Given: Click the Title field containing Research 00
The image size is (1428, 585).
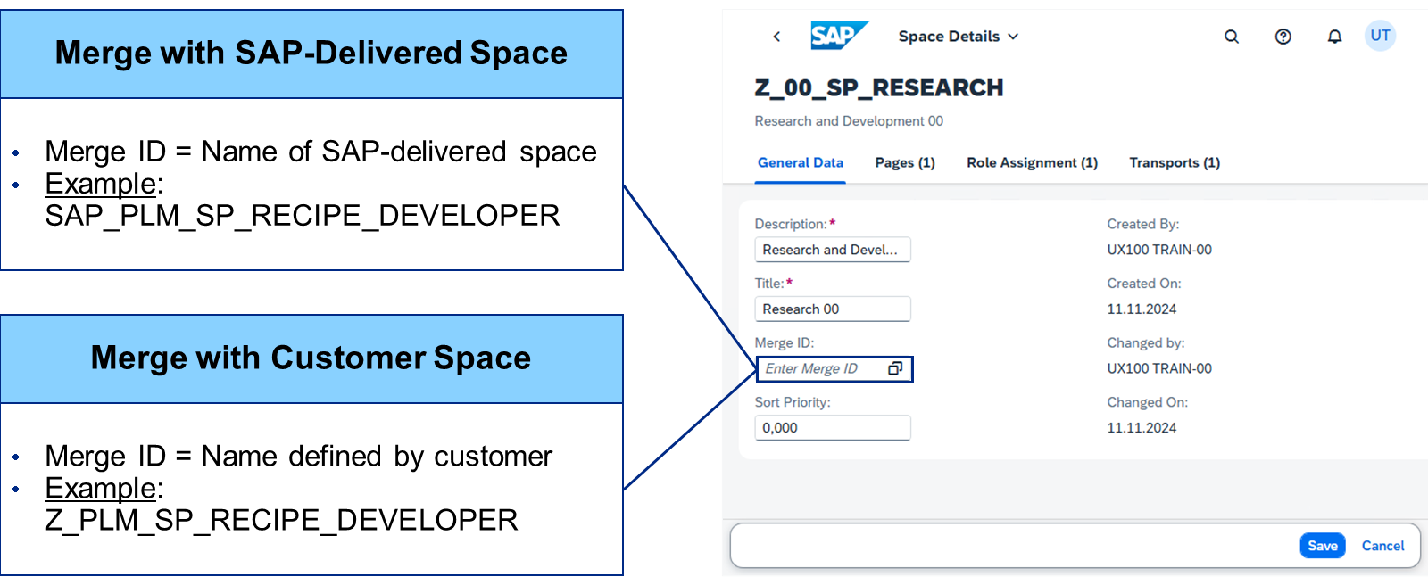Looking at the screenshot, I should (x=833, y=309).
